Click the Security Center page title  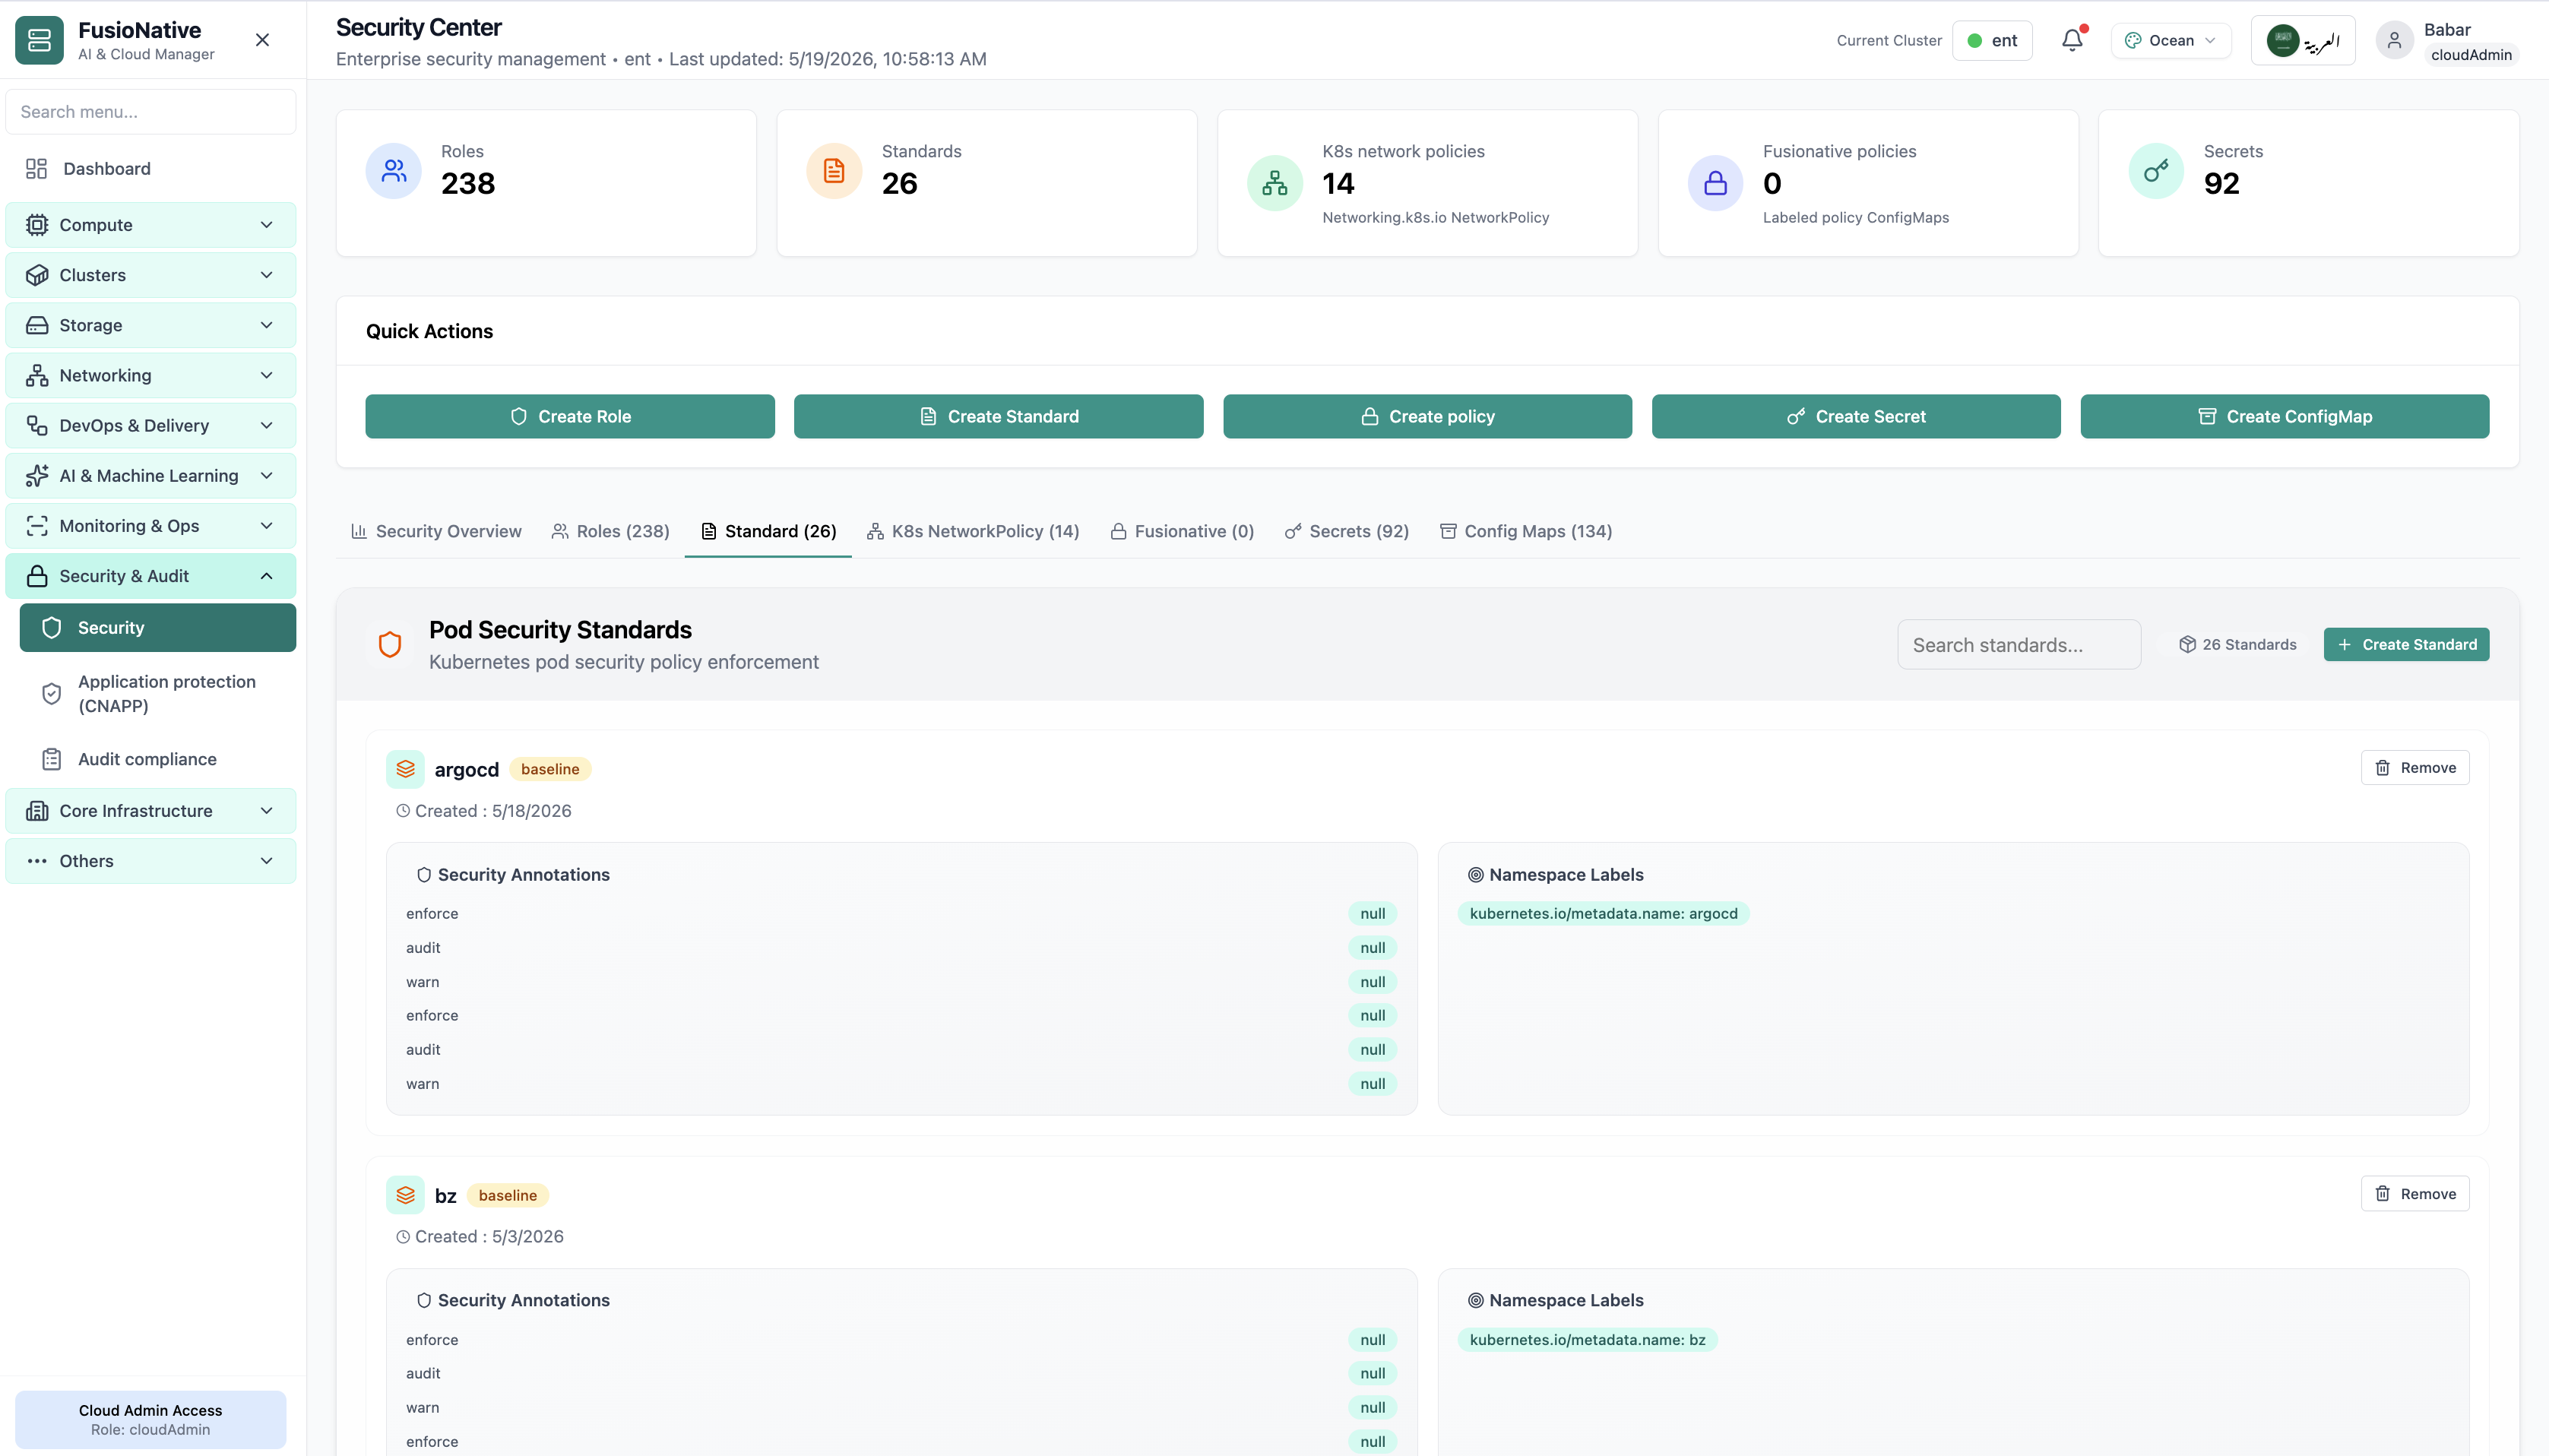coord(419,27)
